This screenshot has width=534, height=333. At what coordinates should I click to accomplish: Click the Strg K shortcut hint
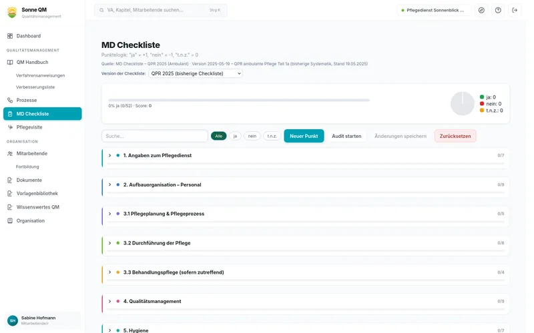point(215,10)
